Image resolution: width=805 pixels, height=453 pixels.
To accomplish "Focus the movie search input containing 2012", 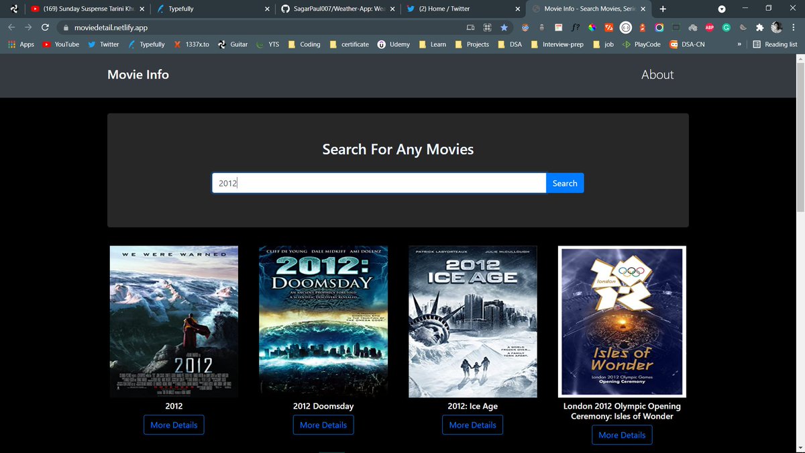I will [379, 183].
